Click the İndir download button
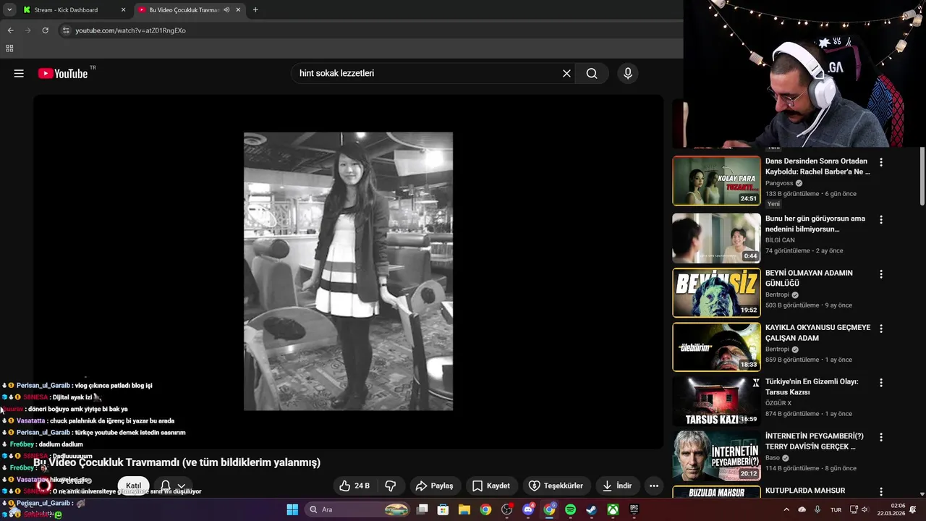The height and width of the screenshot is (521, 926). (617, 486)
